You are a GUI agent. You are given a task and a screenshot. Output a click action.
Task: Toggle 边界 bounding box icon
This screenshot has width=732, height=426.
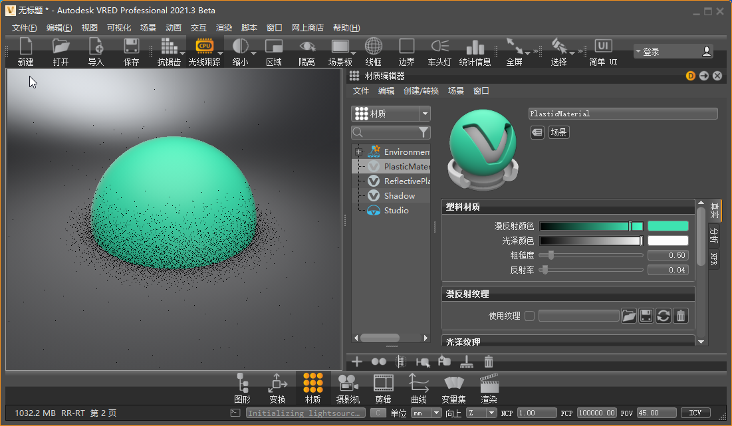[x=406, y=51]
